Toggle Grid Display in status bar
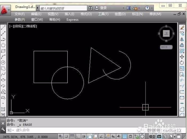Screen dimensions: 187x139 tap(72, 136)
